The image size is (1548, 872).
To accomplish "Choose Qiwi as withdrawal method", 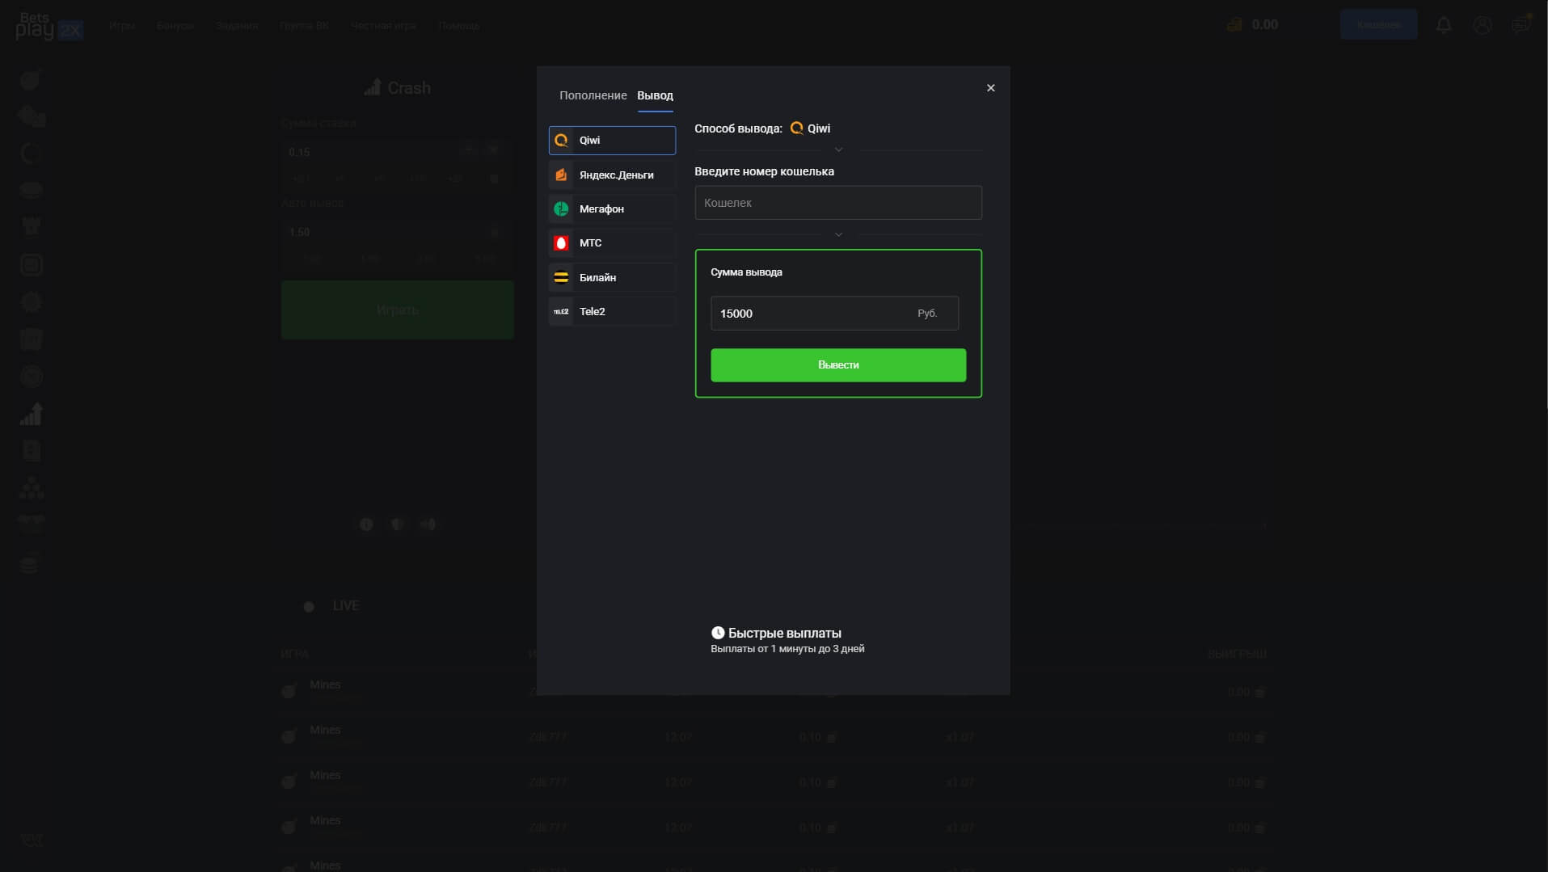I will pos(612,141).
